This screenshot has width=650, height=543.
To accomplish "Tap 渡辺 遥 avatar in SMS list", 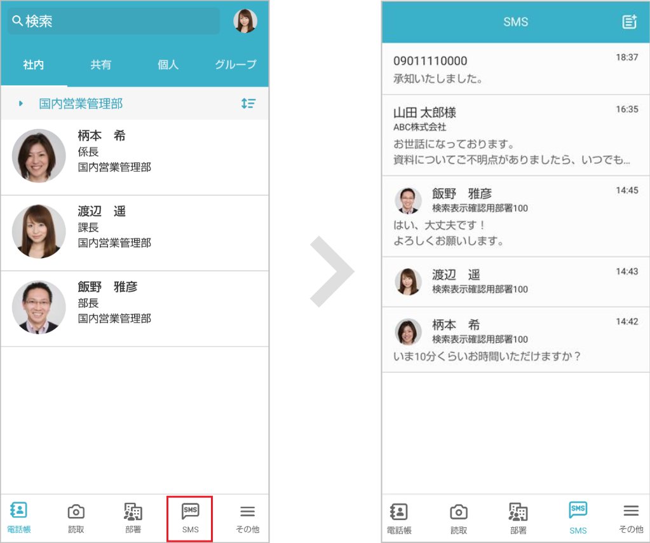I will (x=408, y=281).
